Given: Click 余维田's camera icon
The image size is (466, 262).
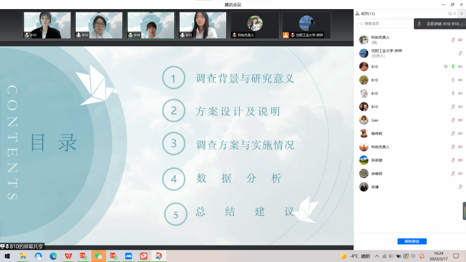Looking at the screenshot, I should coord(460,174).
